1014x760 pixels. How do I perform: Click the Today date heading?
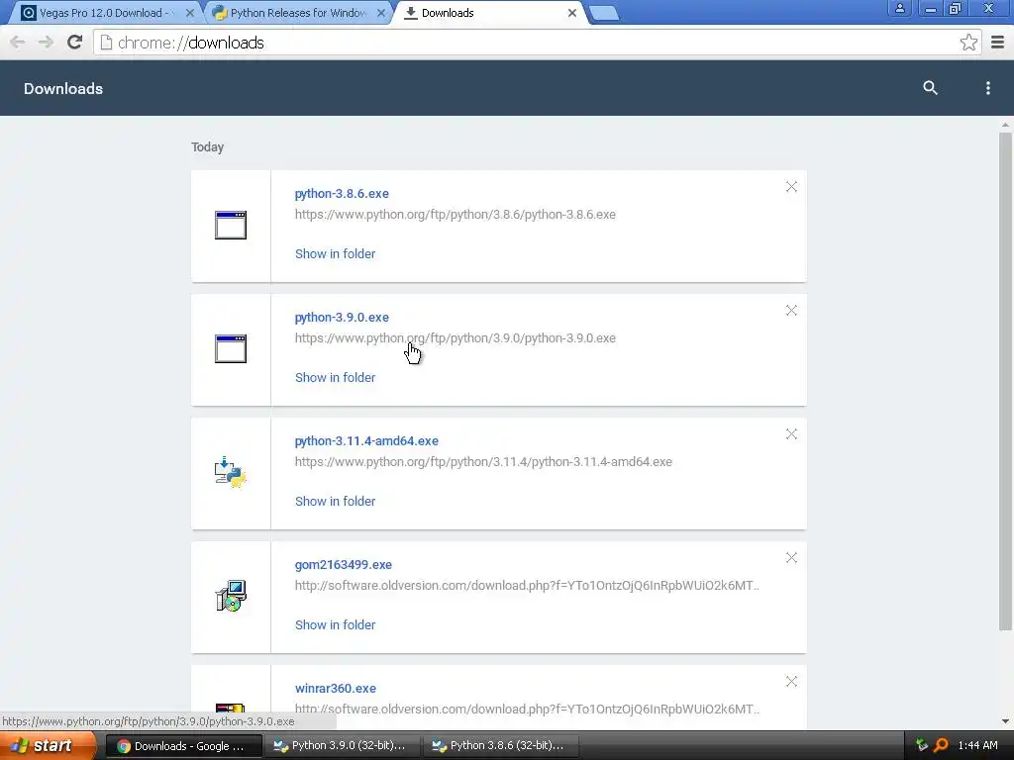click(208, 147)
